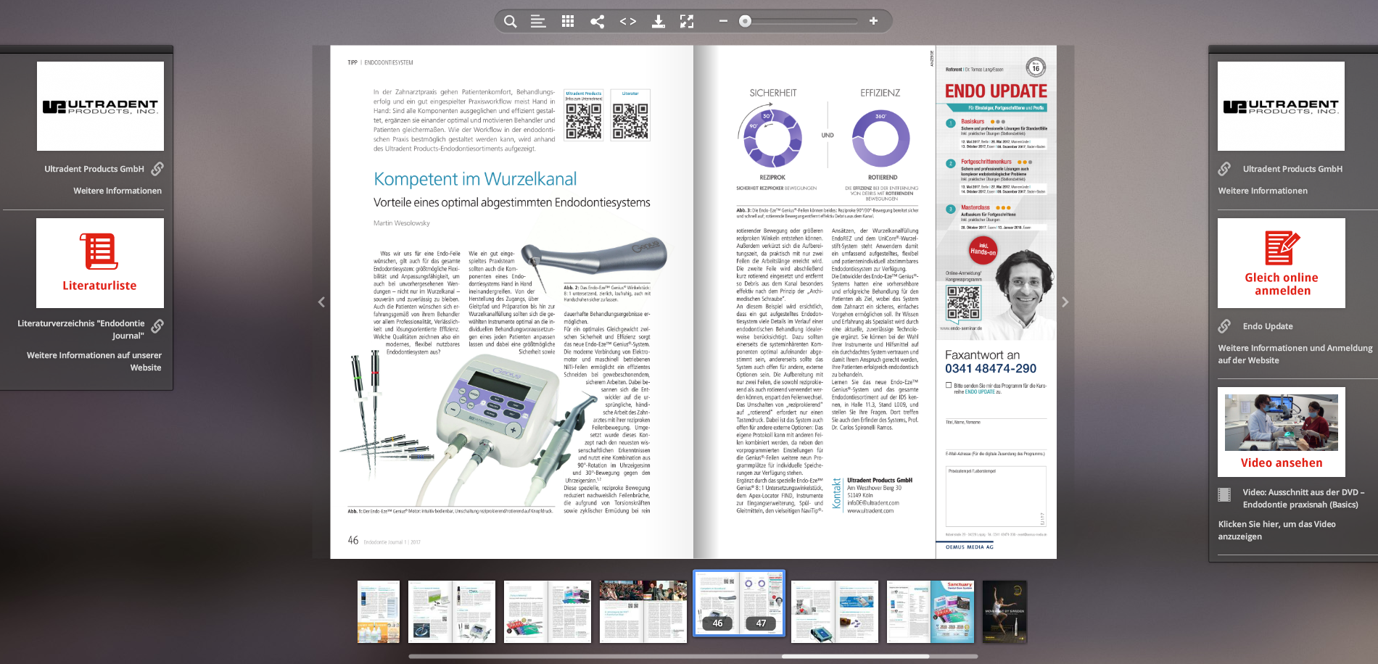The width and height of the screenshot is (1378, 664).
Task: Click Endo Update title text
Action: (x=1268, y=326)
